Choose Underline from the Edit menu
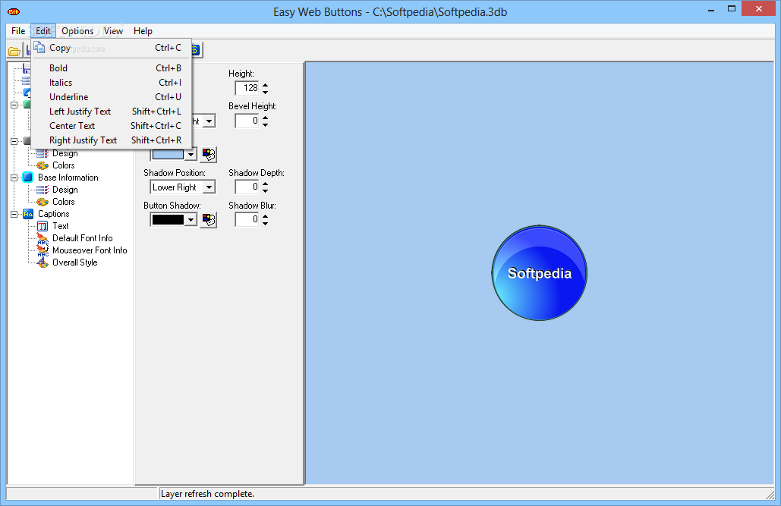 pyautogui.click(x=112, y=97)
